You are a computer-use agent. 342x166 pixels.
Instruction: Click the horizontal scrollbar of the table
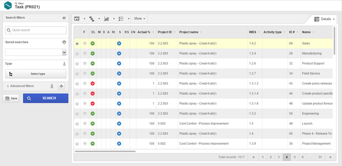[105, 151]
